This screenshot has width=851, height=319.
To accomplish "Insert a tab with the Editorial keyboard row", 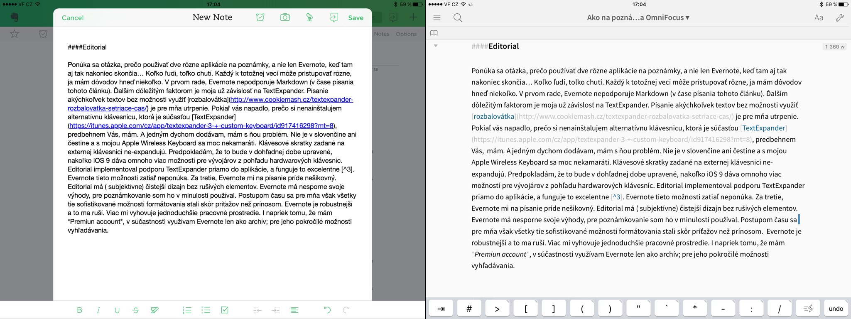I will pyautogui.click(x=441, y=309).
